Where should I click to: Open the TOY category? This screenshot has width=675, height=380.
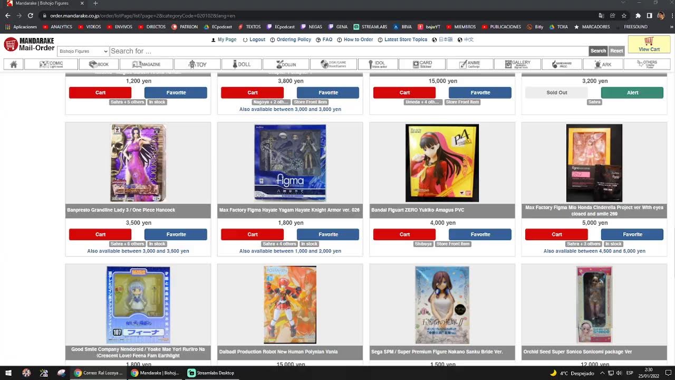pyautogui.click(x=197, y=64)
